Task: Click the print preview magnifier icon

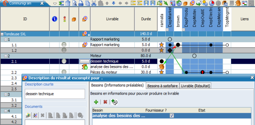Action: (x=74, y=3)
